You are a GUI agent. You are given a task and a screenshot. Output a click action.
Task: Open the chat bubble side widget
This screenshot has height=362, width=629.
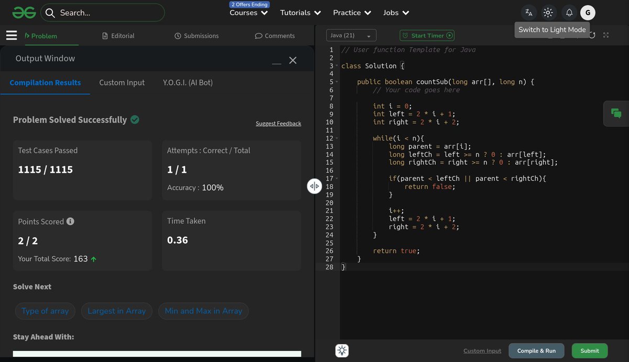pos(616,113)
